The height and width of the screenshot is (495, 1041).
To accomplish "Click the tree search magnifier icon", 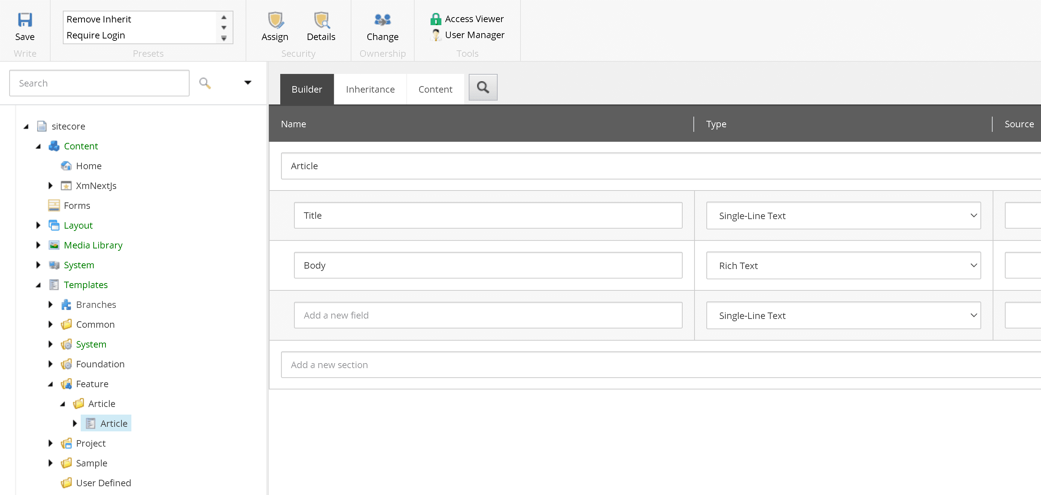I will coord(205,83).
